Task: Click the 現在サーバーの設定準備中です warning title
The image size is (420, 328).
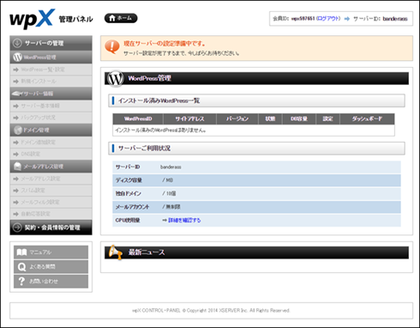Action: tap(165, 44)
